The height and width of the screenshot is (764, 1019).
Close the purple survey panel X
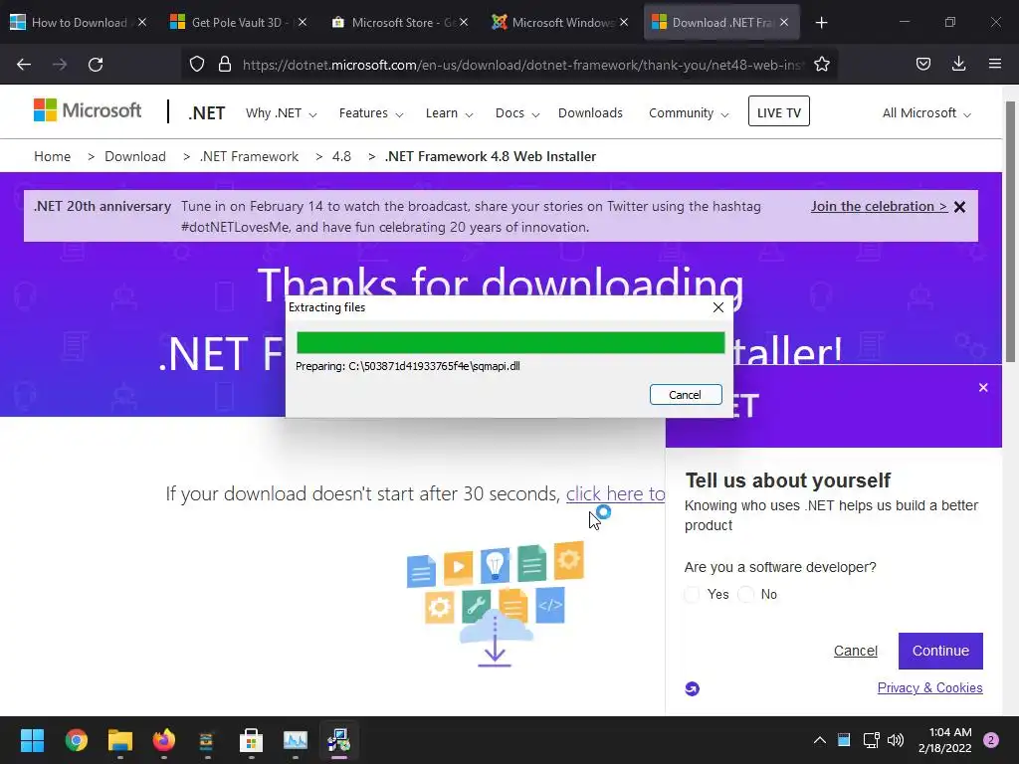click(983, 388)
